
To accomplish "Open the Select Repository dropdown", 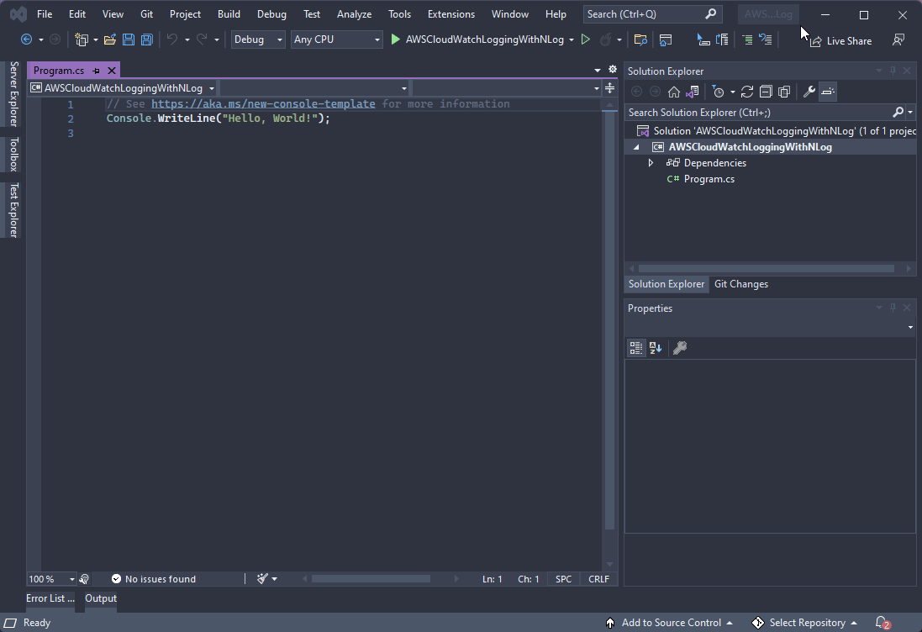I will pos(804,623).
